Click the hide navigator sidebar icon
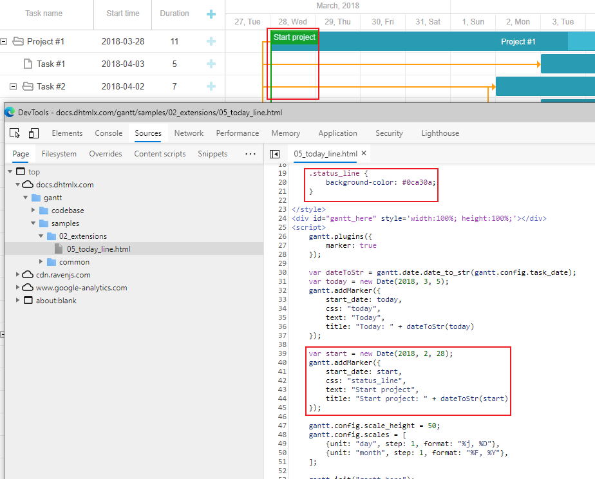 point(274,154)
